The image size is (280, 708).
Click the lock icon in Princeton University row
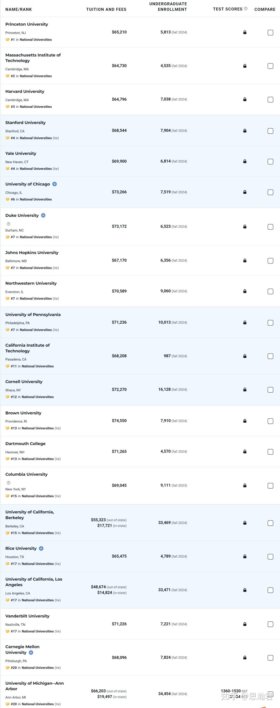tap(244, 32)
